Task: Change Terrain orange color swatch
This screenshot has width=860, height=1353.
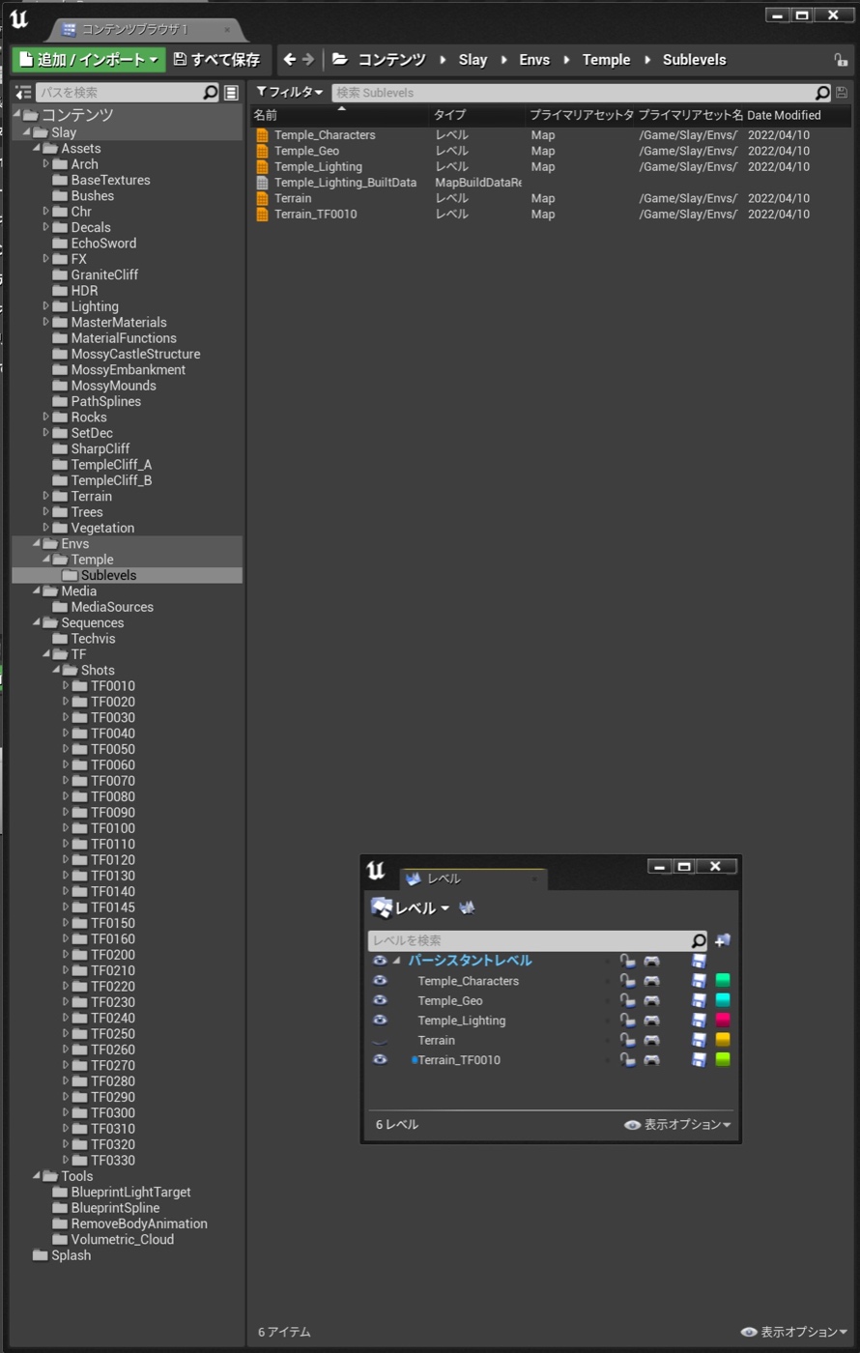Action: (723, 1040)
